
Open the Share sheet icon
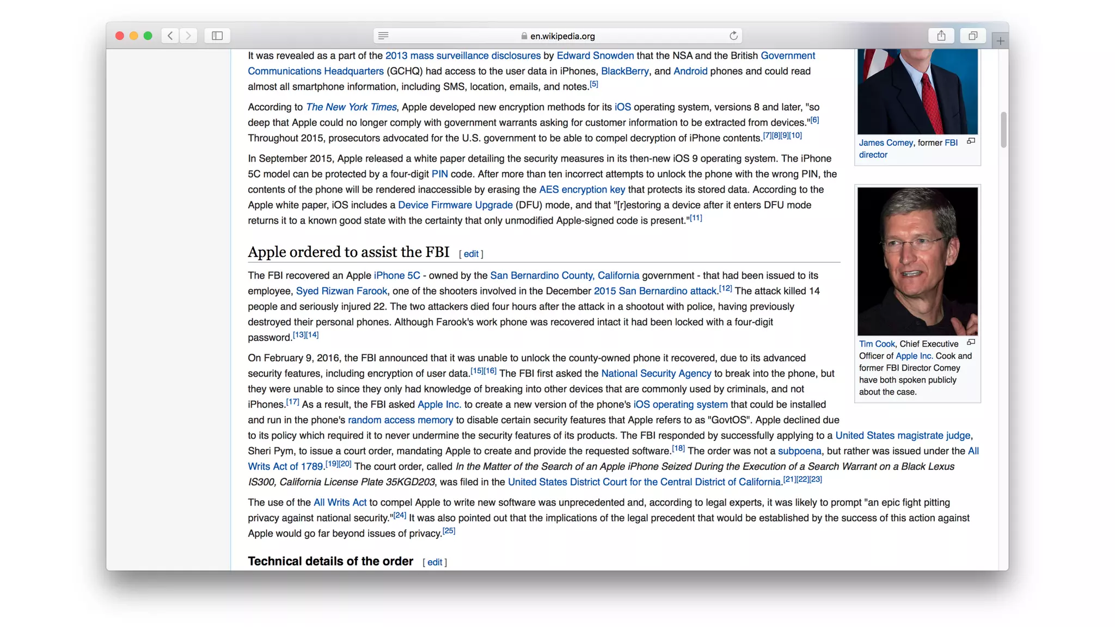941,36
